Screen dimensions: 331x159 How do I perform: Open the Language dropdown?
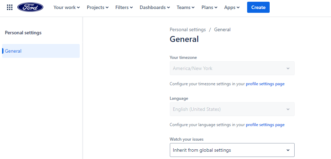tap(232, 109)
